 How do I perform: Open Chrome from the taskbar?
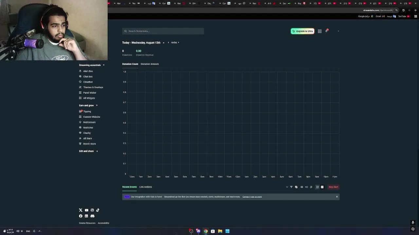(206, 231)
